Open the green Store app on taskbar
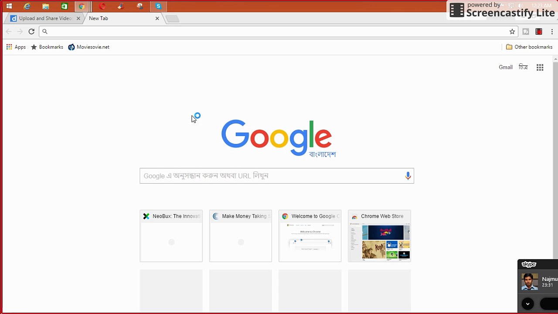This screenshot has width=558, height=314. 65,7
